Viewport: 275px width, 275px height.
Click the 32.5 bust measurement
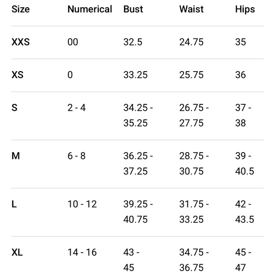[x=133, y=42]
